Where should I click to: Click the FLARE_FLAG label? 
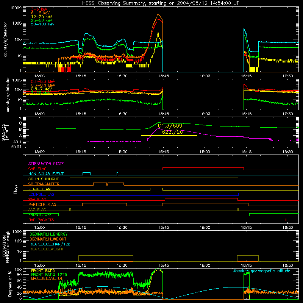(39, 189)
